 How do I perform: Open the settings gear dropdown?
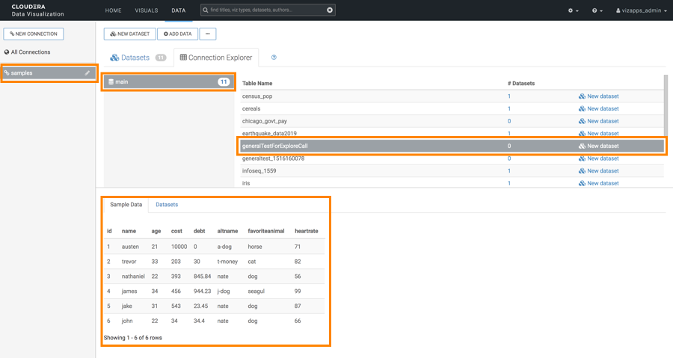574,10
